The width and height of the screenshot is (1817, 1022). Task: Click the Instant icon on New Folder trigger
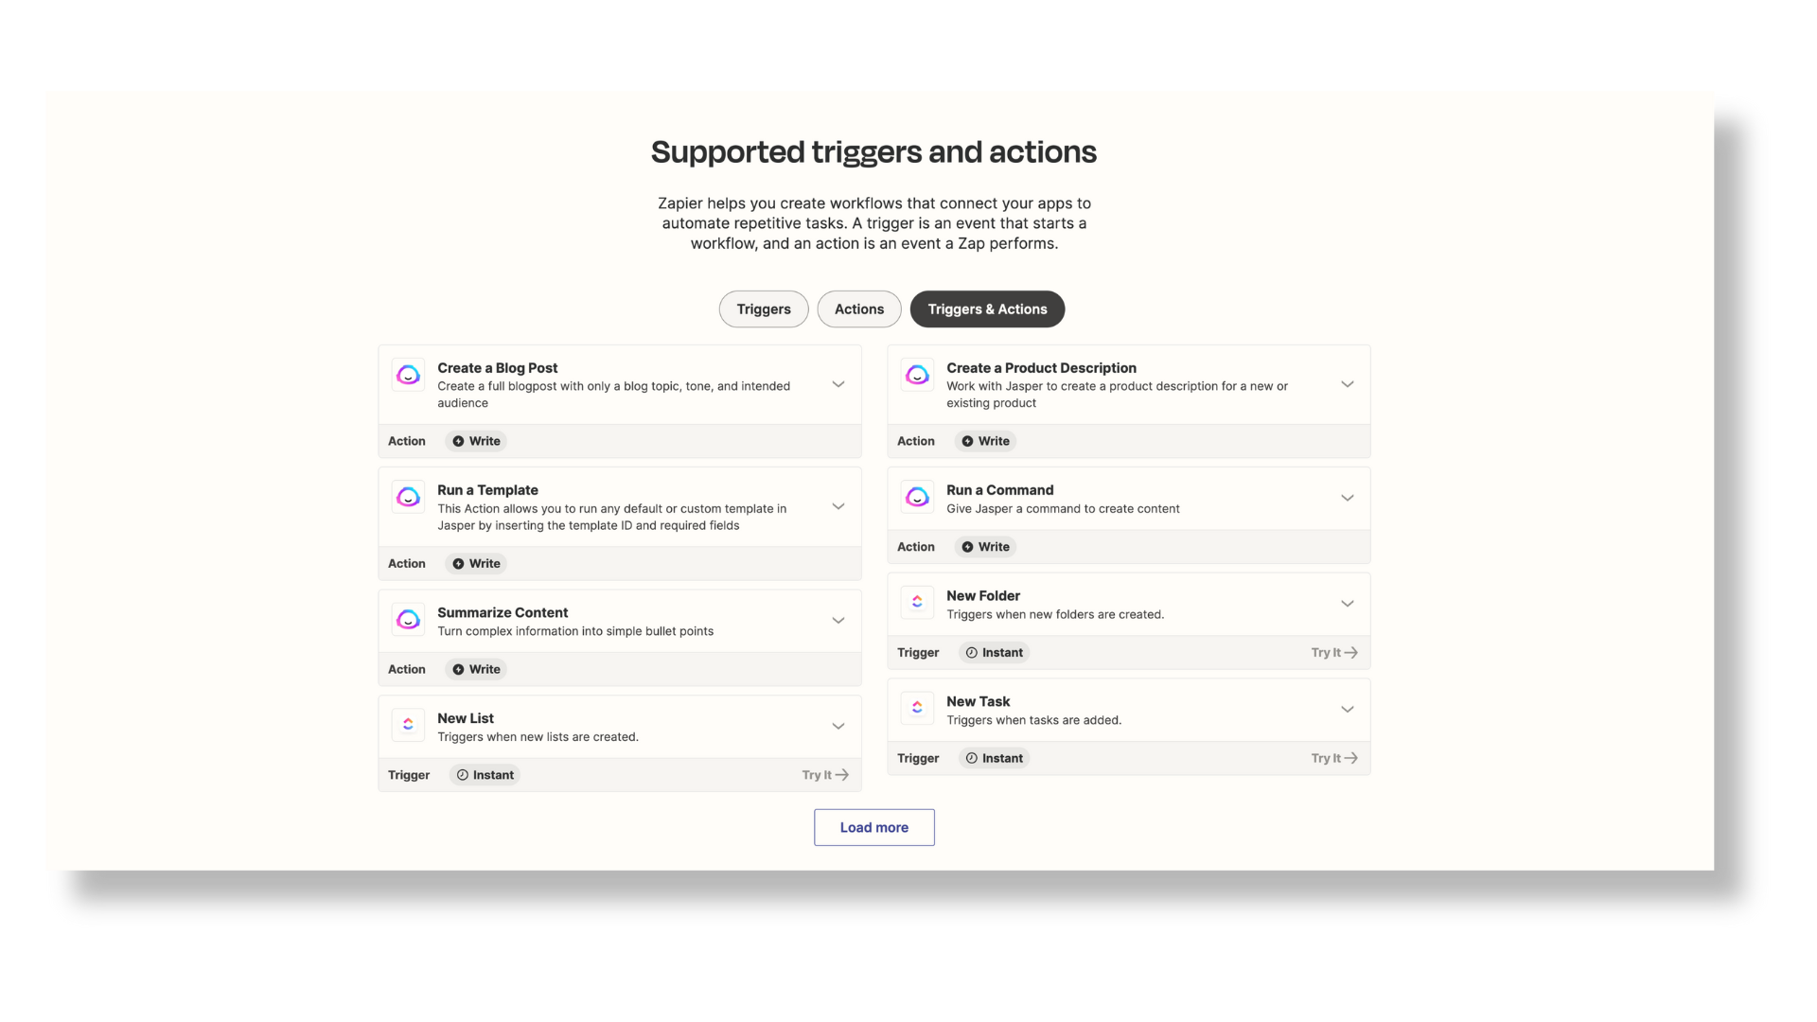[x=972, y=651]
